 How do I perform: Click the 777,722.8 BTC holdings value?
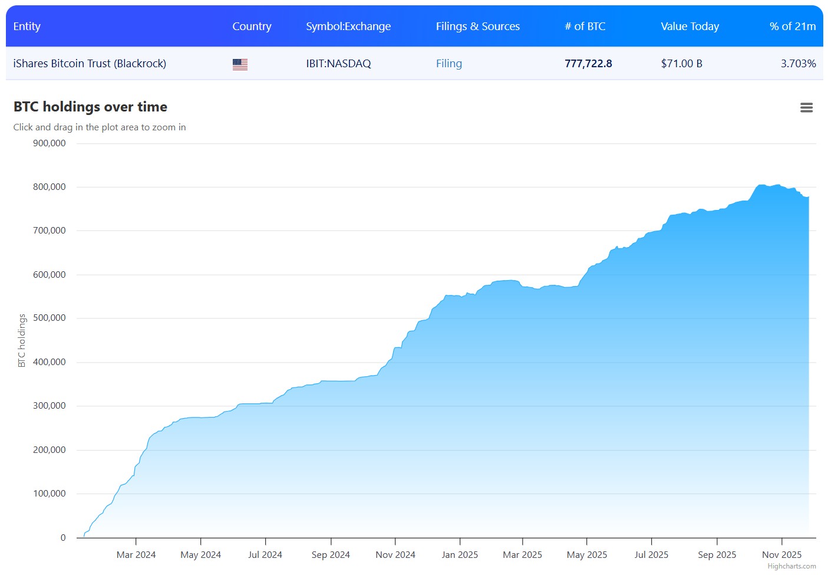(588, 64)
